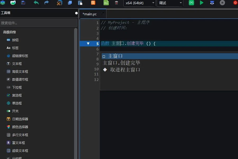Image resolution: width=238 pixels, height=159 pixels.
Task: Select the 超级文本框 component
Action: [x=20, y=151]
